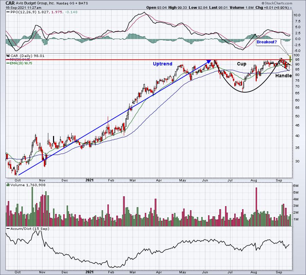This screenshot has width=306, height=275.
Task: Click the blue uptrend arrowhead near June
Action: click(x=209, y=61)
